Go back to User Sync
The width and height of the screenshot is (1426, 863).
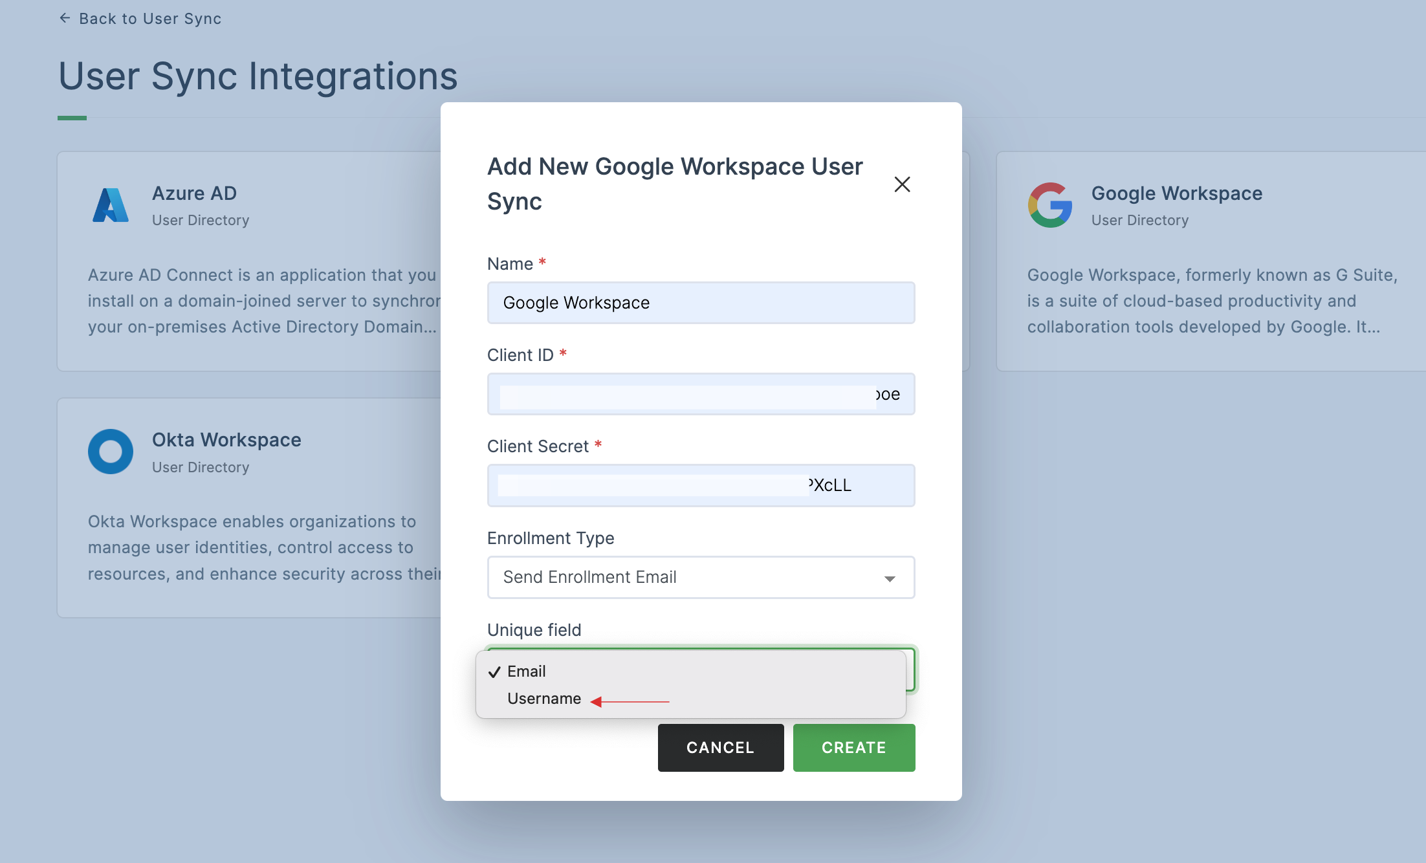(x=140, y=19)
